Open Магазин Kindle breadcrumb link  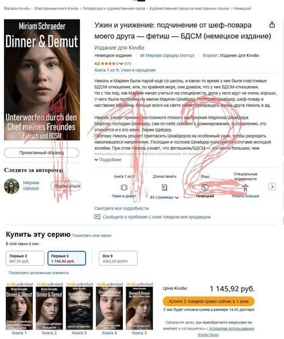tap(17, 9)
